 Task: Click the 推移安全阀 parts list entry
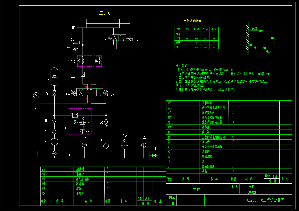tap(208, 113)
